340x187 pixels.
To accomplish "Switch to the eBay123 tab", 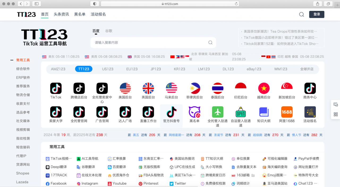I will [254, 69].
